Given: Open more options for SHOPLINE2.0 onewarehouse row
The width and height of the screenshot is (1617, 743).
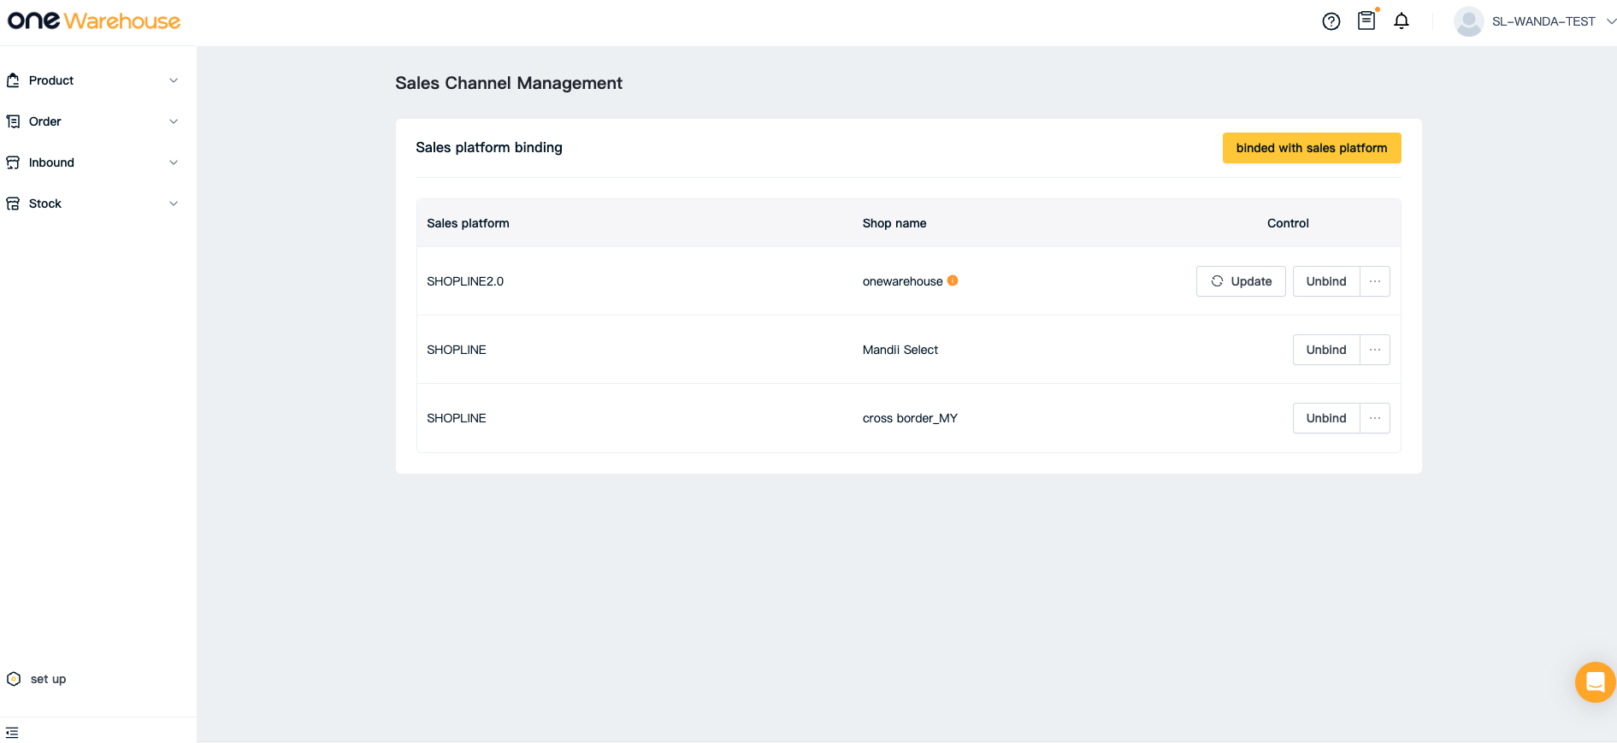Looking at the screenshot, I should click(x=1375, y=281).
